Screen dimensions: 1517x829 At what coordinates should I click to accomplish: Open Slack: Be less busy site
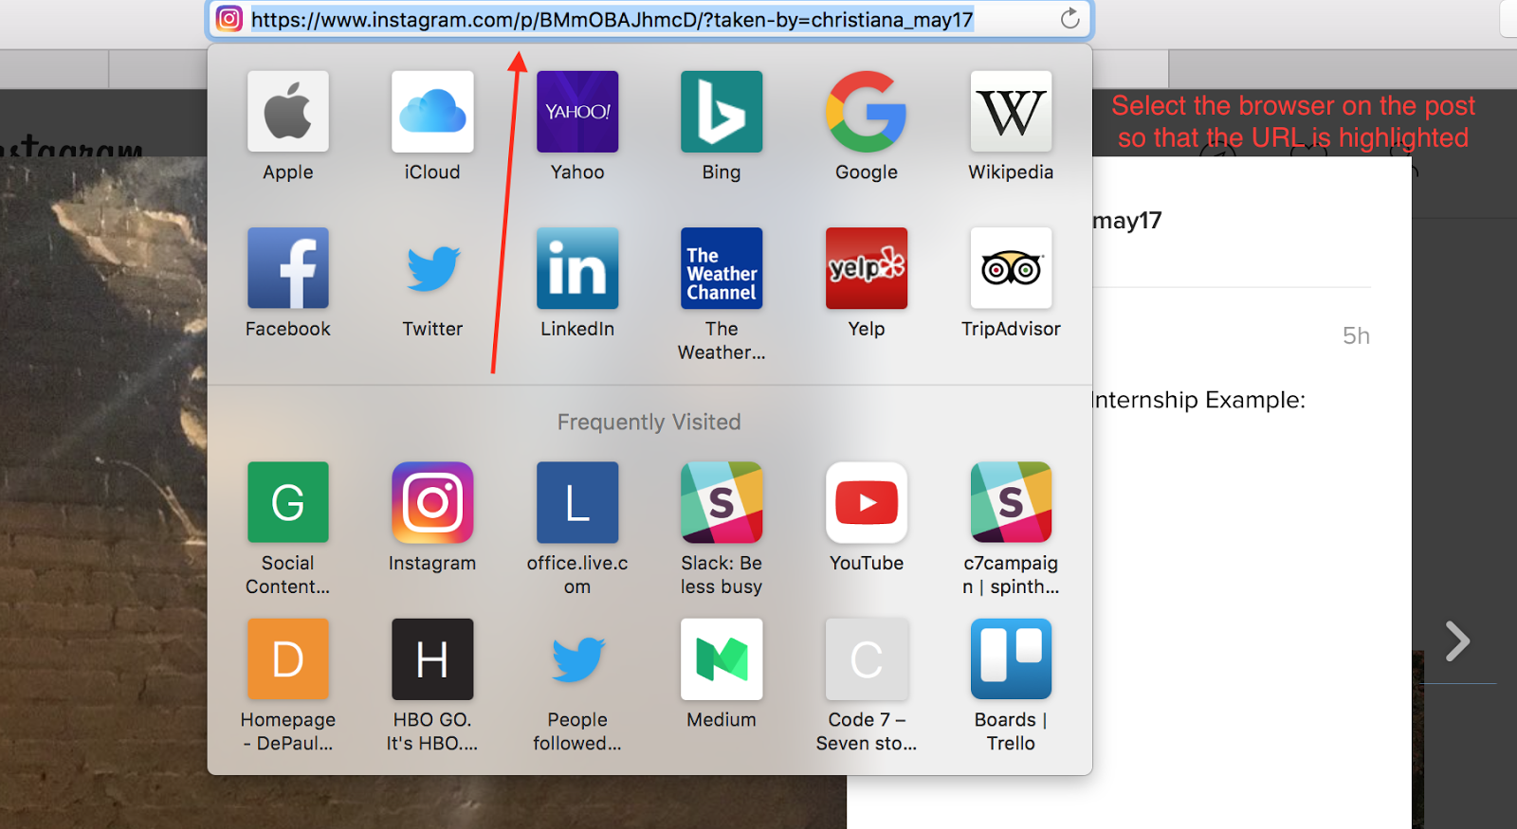(x=722, y=502)
